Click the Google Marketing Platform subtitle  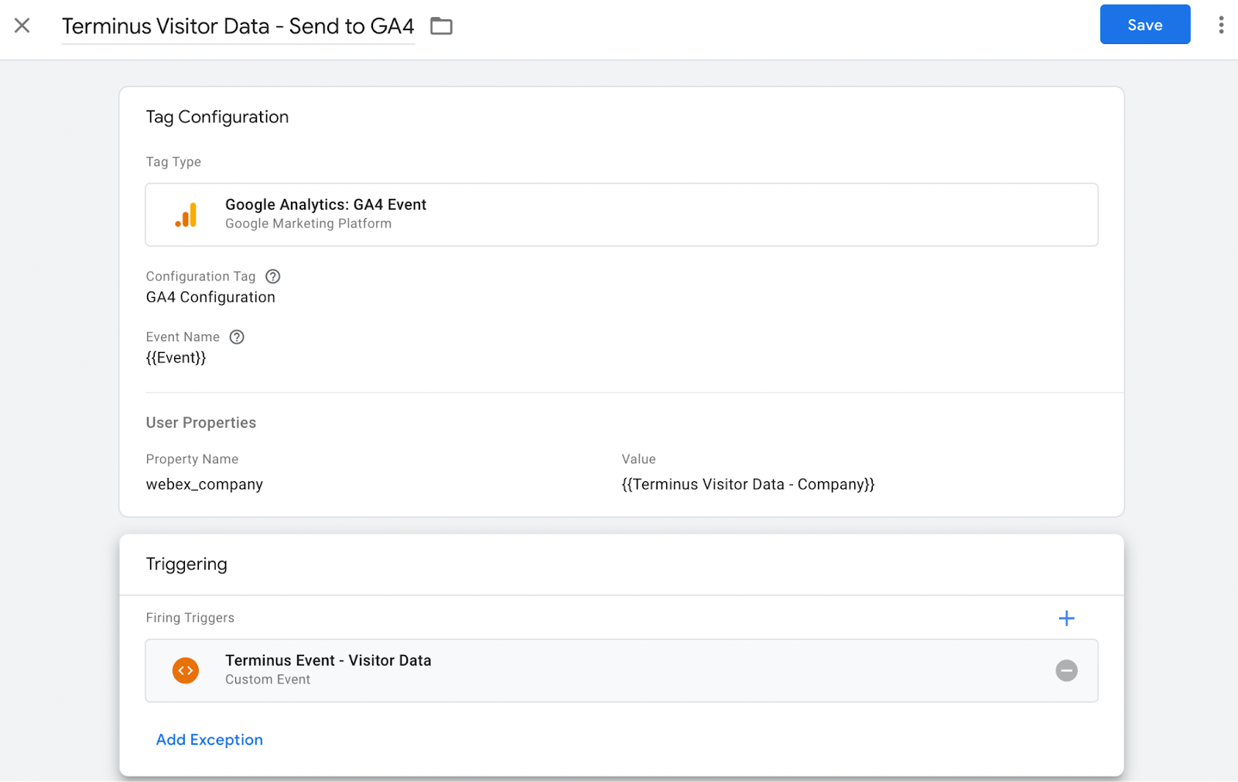click(308, 224)
